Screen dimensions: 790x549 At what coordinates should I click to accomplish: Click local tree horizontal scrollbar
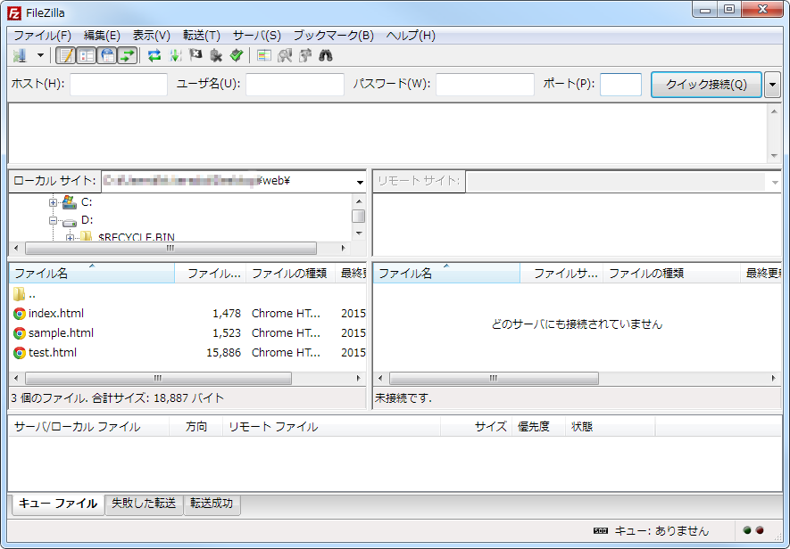tap(170, 248)
